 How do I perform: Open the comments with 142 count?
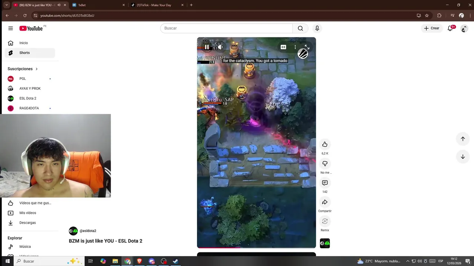click(325, 183)
